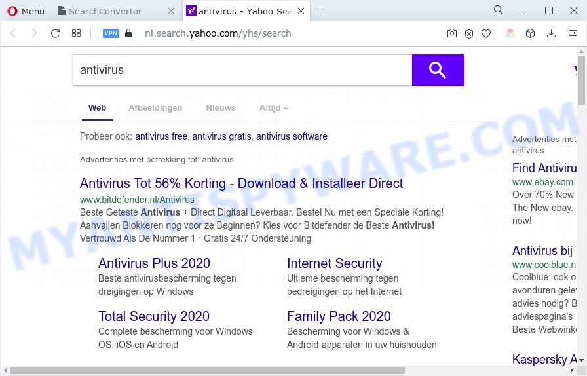Click antivirus free suggestion

coord(161,136)
